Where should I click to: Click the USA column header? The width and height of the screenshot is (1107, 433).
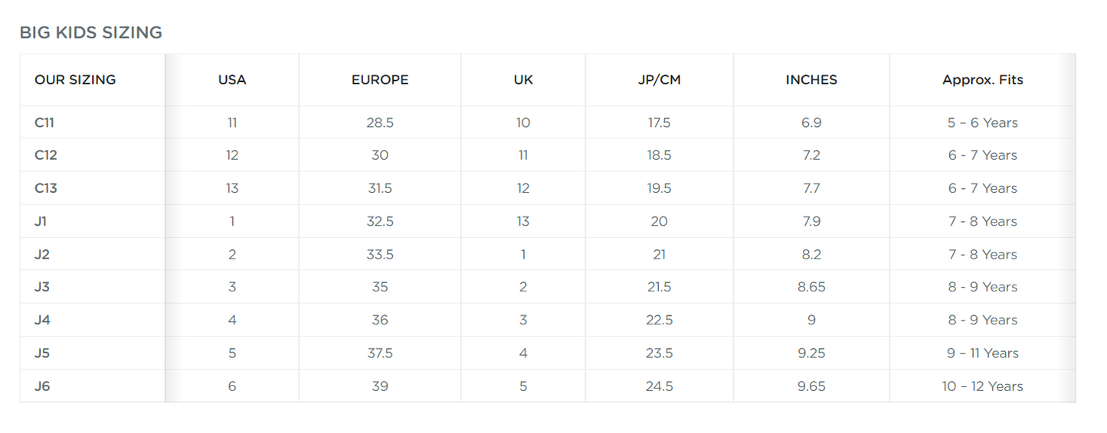[x=232, y=80]
